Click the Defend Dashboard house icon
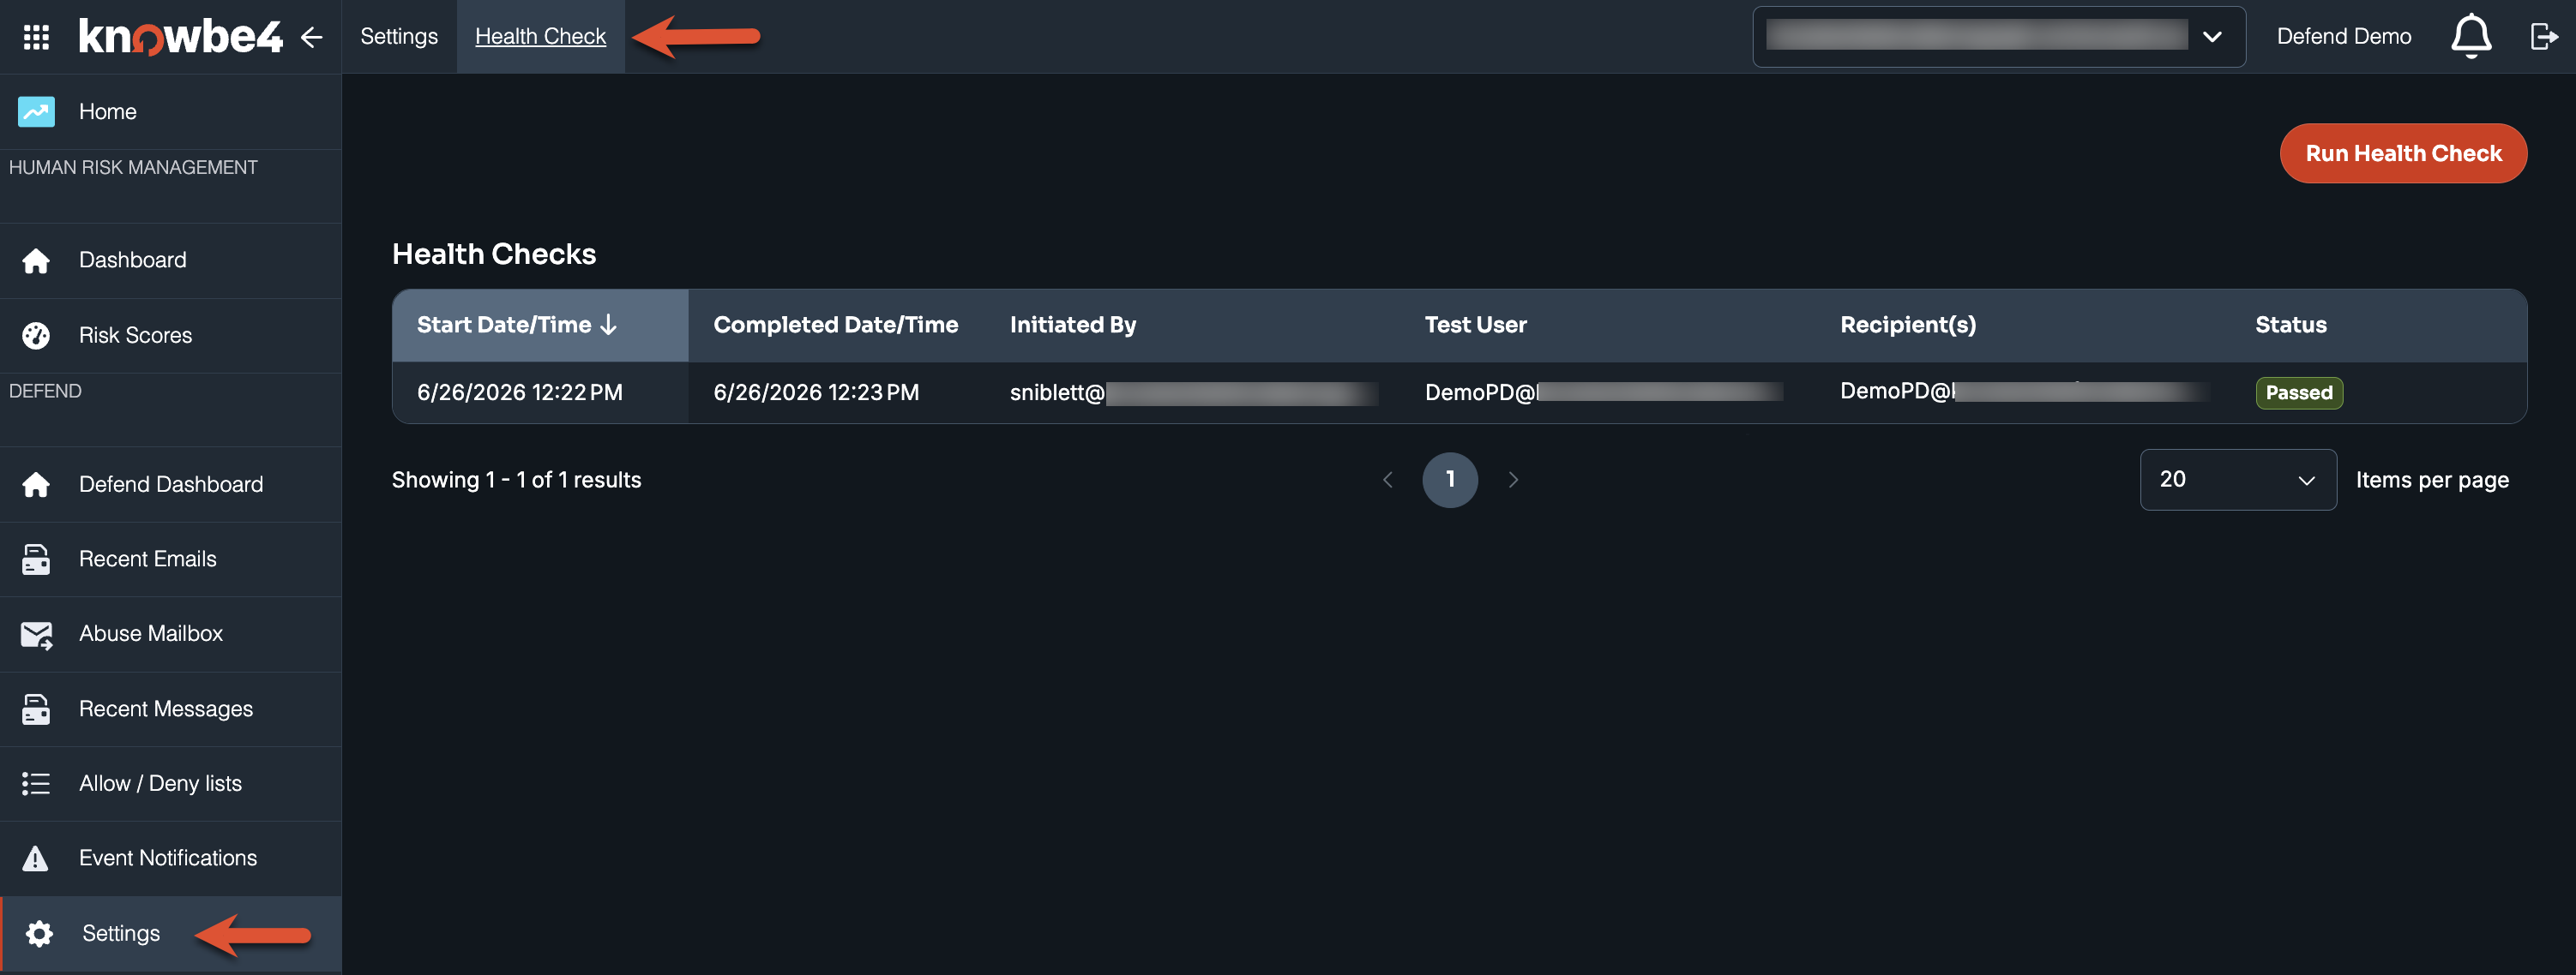This screenshot has width=2576, height=975. click(36, 485)
